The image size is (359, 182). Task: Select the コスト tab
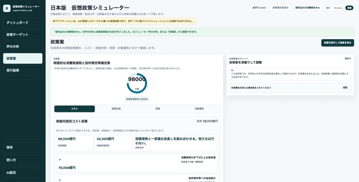click(74, 109)
